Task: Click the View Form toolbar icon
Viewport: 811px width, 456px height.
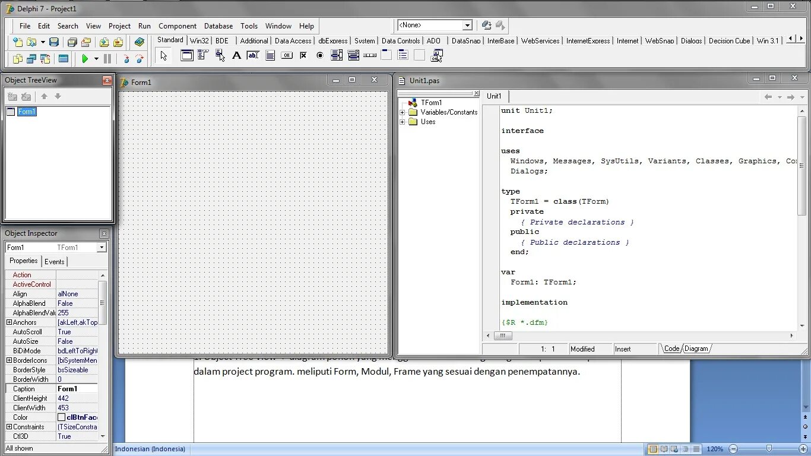Action: pyautogui.click(x=31, y=59)
